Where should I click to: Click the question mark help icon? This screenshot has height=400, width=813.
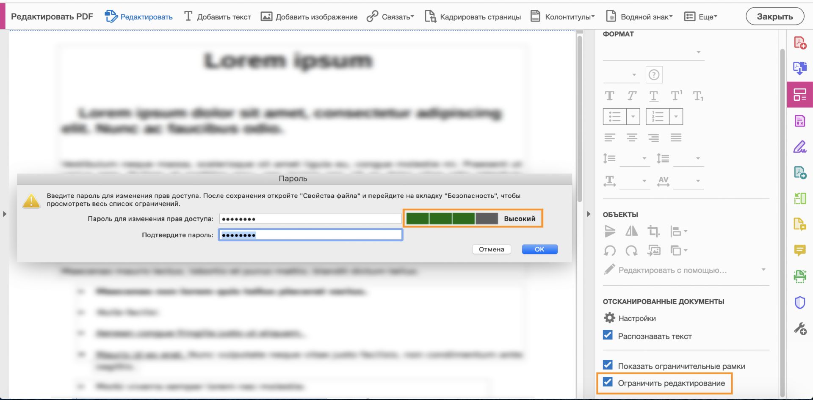(x=654, y=75)
